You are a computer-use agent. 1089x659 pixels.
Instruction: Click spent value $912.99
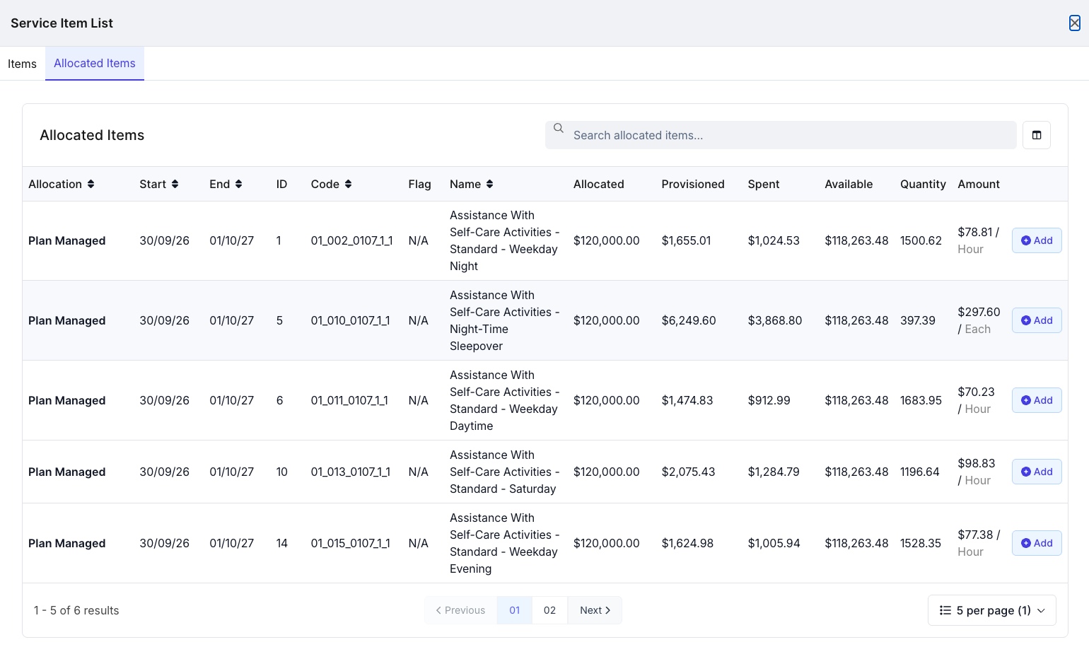pos(769,400)
